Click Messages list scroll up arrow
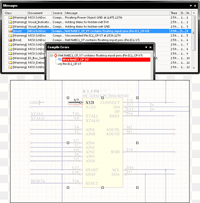This screenshot has height=203, width=200. [x=194, y=13]
